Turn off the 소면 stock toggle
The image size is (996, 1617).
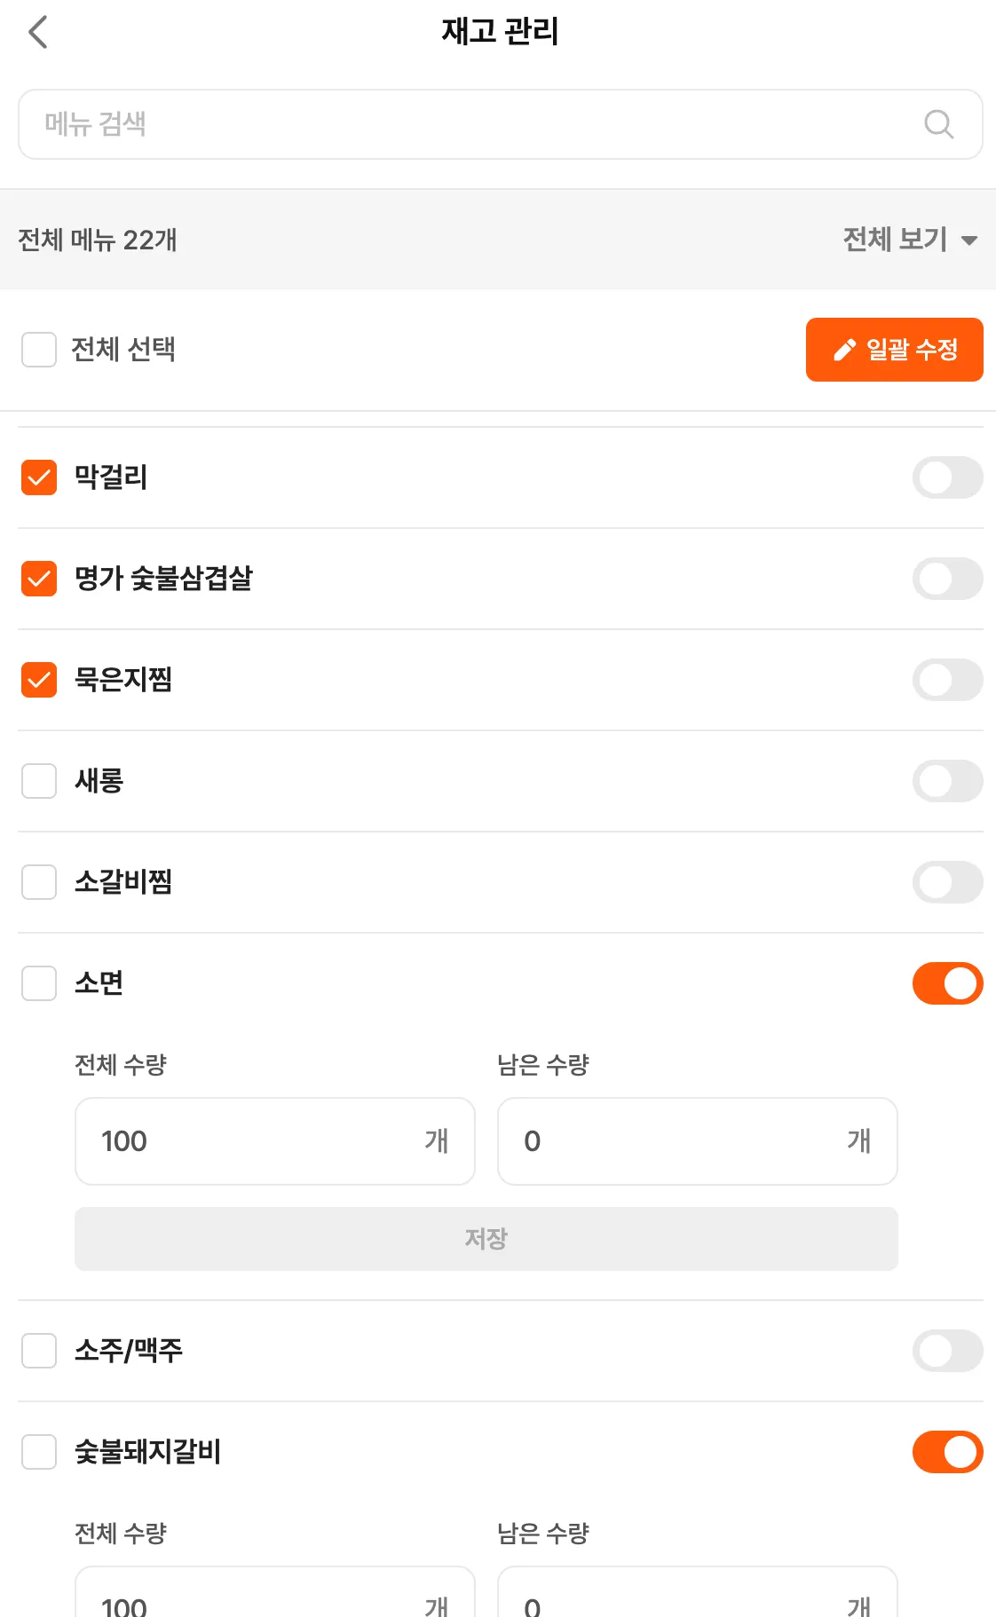(947, 983)
